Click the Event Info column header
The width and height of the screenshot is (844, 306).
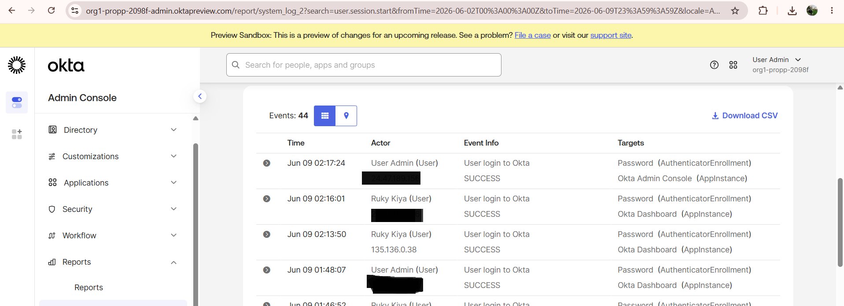(481, 143)
